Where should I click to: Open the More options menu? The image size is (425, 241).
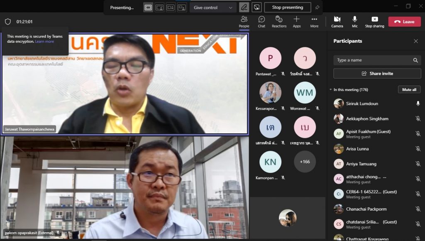click(x=314, y=22)
